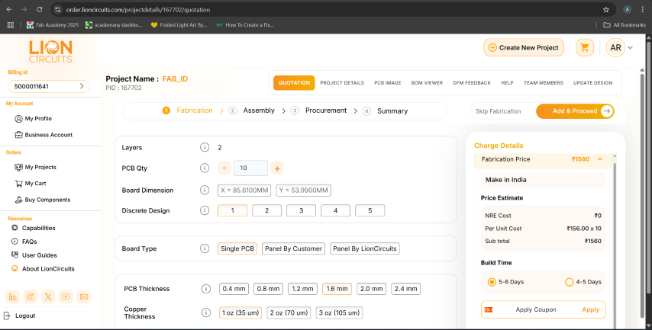Select Discrete Design option 1

232,210
